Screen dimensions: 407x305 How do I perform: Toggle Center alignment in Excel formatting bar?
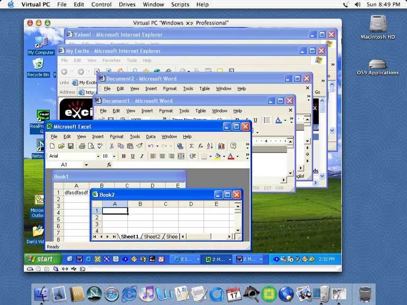click(162, 156)
